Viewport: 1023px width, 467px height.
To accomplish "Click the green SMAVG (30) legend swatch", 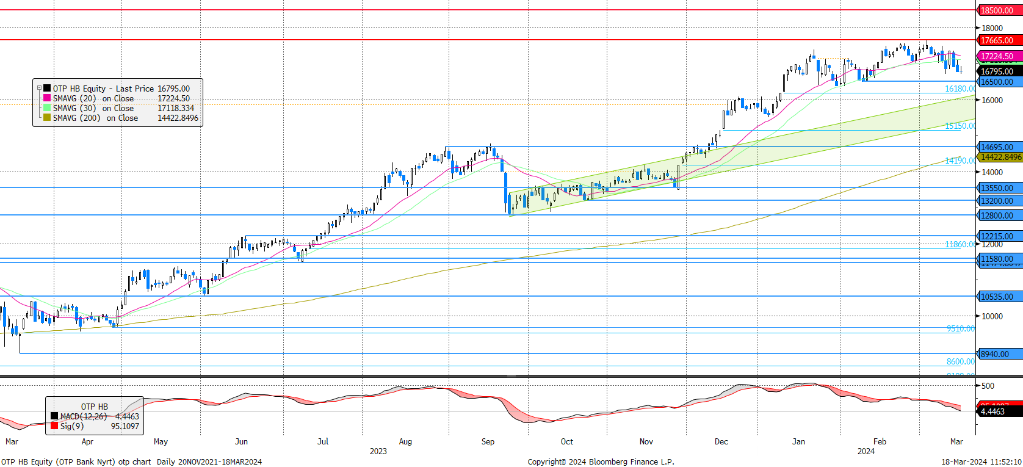I will click(x=47, y=108).
